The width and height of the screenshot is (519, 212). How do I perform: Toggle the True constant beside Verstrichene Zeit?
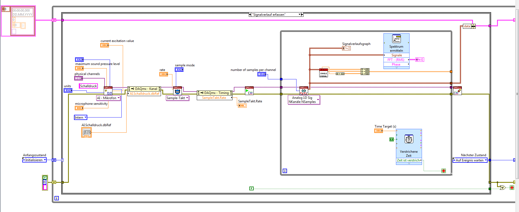tap(392, 139)
